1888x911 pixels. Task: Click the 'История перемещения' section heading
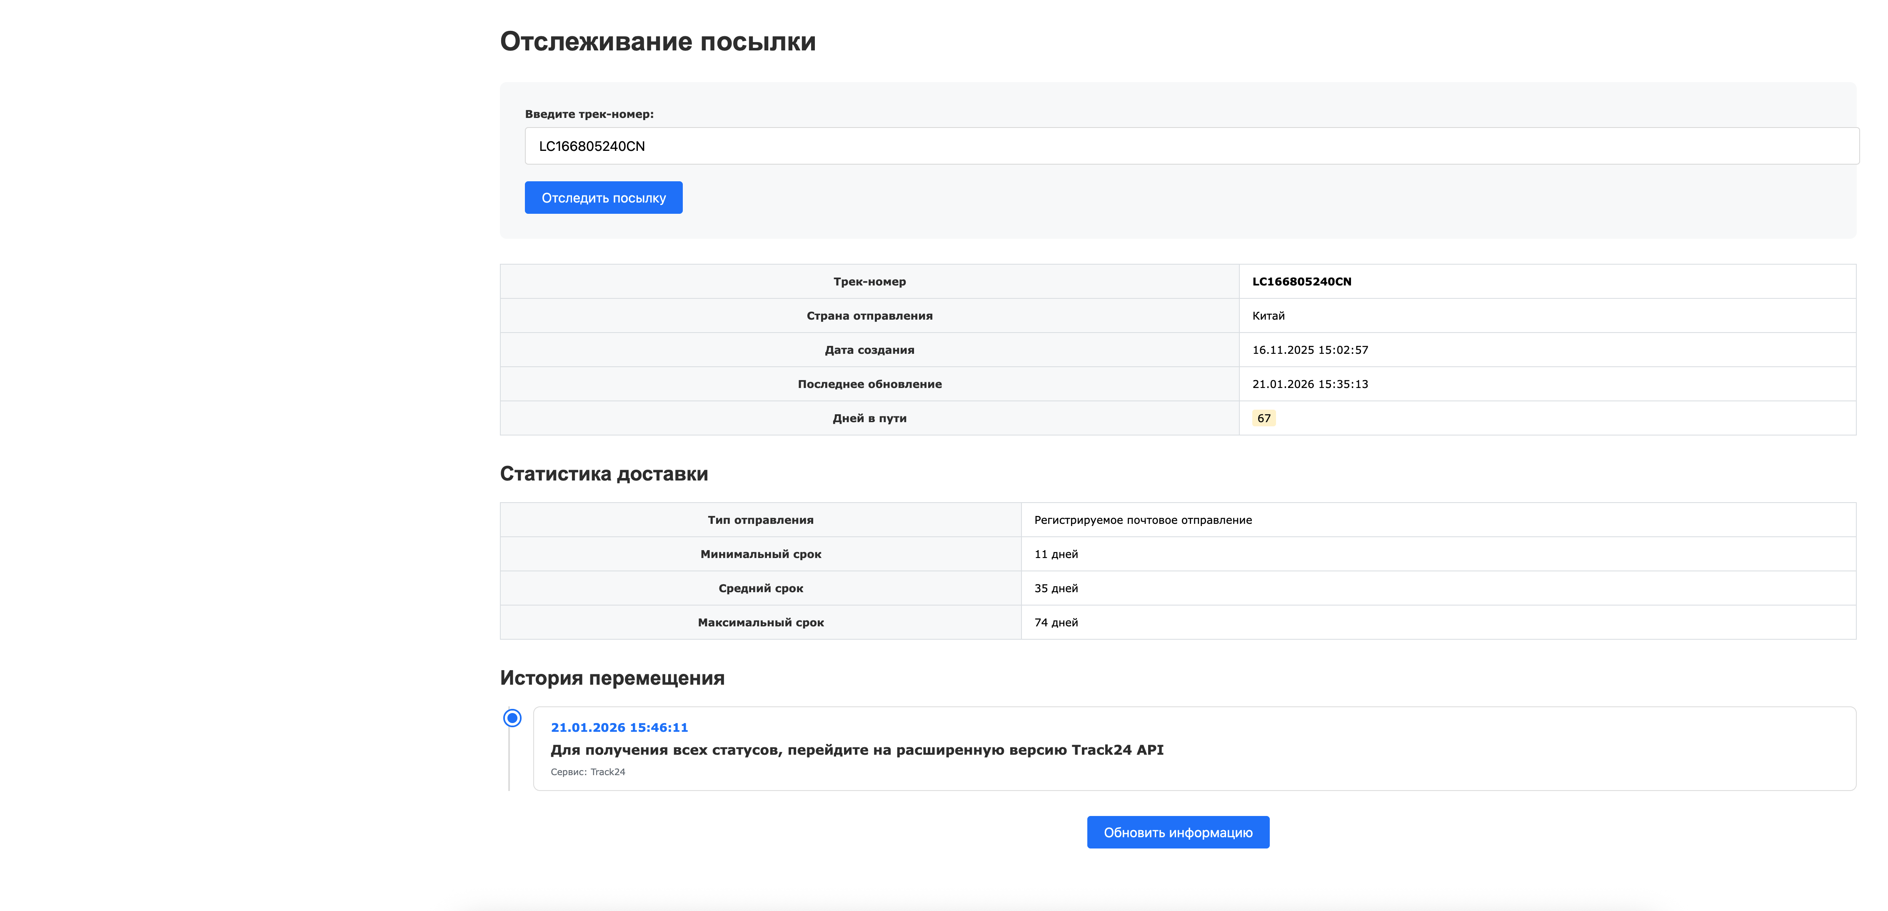(612, 678)
